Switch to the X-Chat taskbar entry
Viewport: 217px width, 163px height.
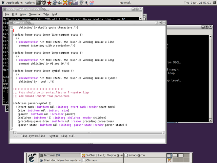pos(102,155)
